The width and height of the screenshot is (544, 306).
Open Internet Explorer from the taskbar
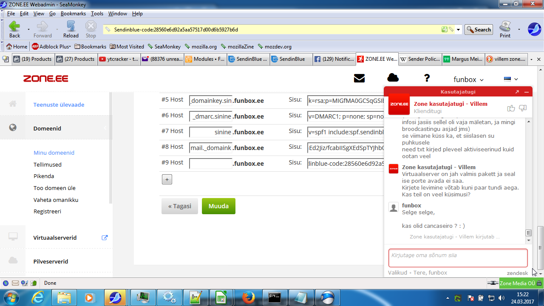(38, 297)
